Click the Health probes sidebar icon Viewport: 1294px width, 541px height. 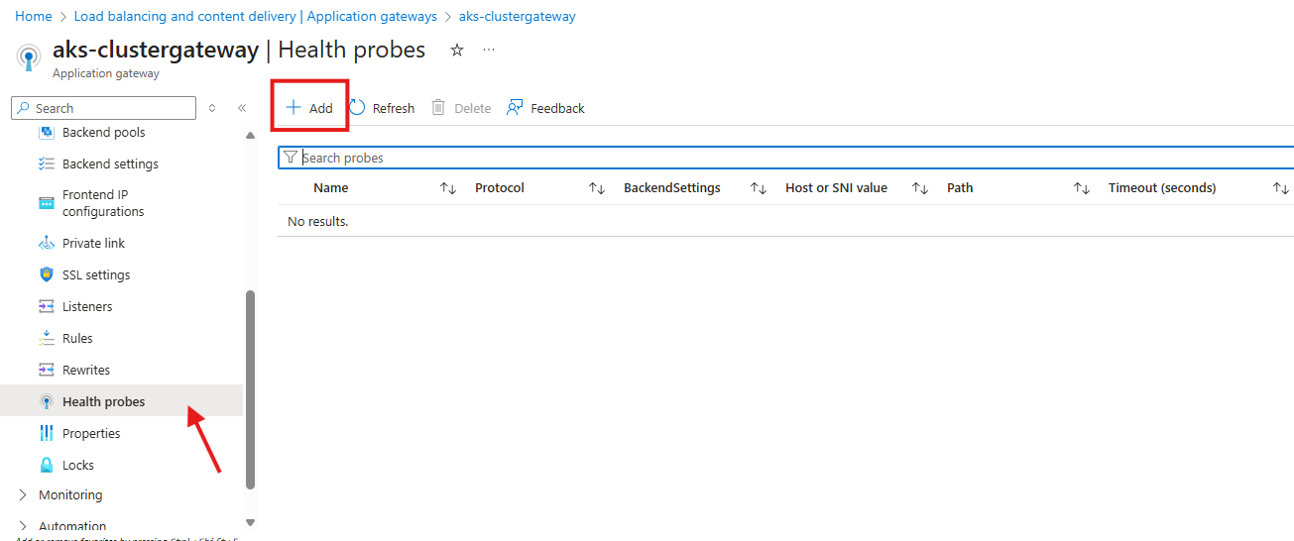tap(46, 401)
